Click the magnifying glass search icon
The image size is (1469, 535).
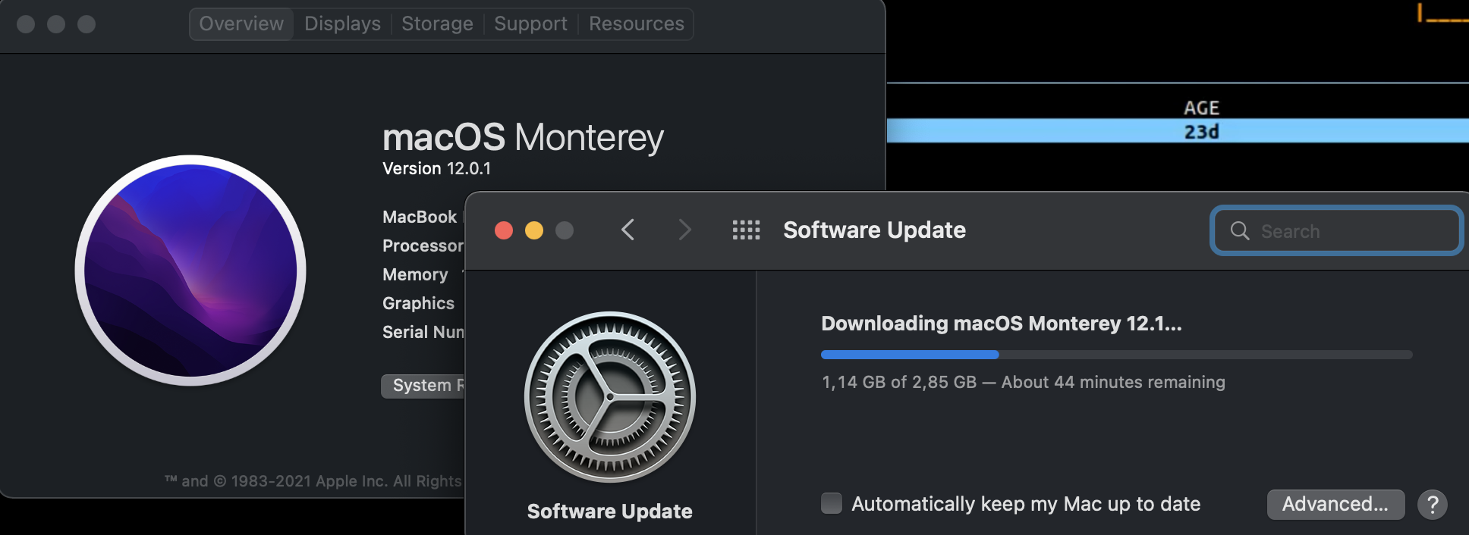(x=1240, y=231)
